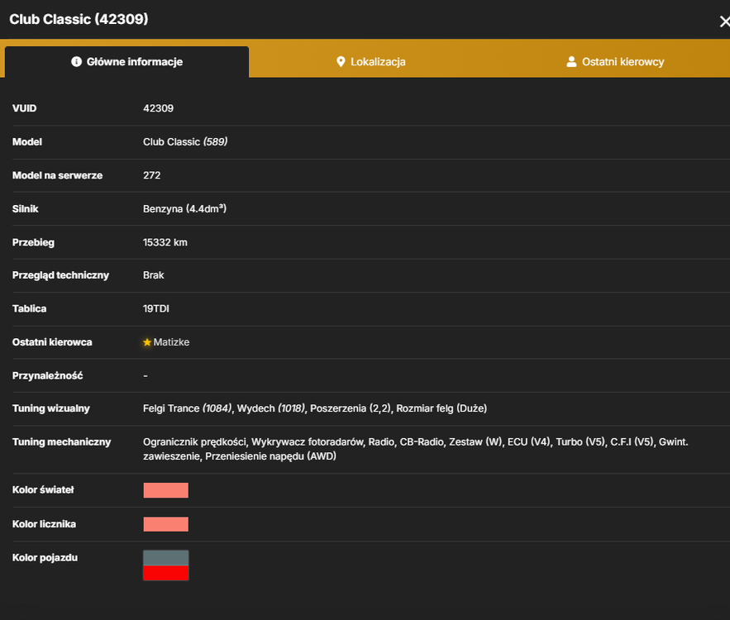Open the driver profile link Matizke
730x620 pixels.
pyautogui.click(x=171, y=342)
